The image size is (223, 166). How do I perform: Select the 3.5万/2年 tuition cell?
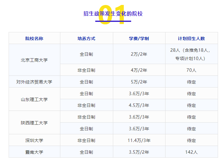point(139,152)
